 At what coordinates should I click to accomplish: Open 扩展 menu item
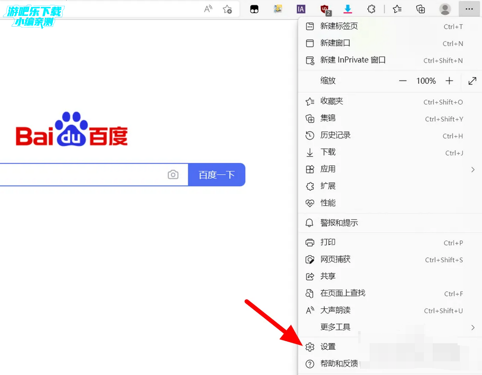pos(390,186)
